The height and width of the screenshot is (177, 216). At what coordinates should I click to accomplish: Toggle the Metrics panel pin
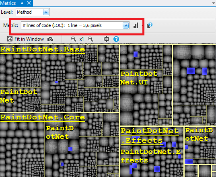click(21, 3)
